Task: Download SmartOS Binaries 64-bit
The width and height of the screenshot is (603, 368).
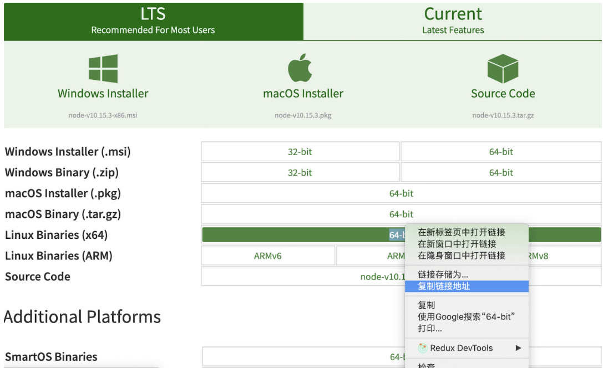Action: click(397, 357)
